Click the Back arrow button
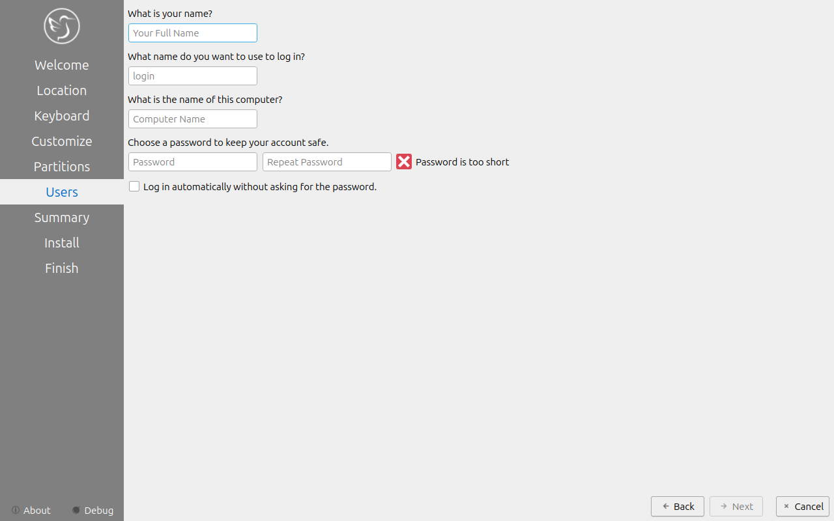Viewport: 834px width, 521px height. click(678, 506)
